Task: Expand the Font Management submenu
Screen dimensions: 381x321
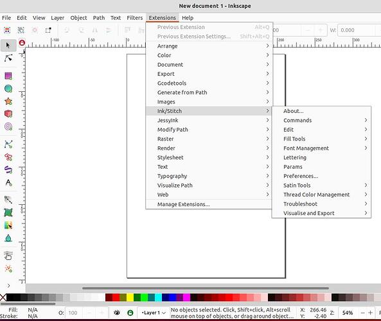Action: click(x=321, y=148)
